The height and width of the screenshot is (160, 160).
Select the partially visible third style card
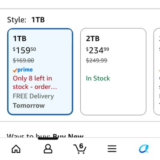(x=157, y=72)
